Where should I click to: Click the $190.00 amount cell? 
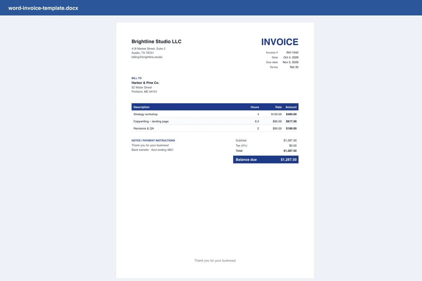291,129
